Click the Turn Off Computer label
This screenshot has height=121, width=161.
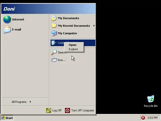(x=83, y=110)
